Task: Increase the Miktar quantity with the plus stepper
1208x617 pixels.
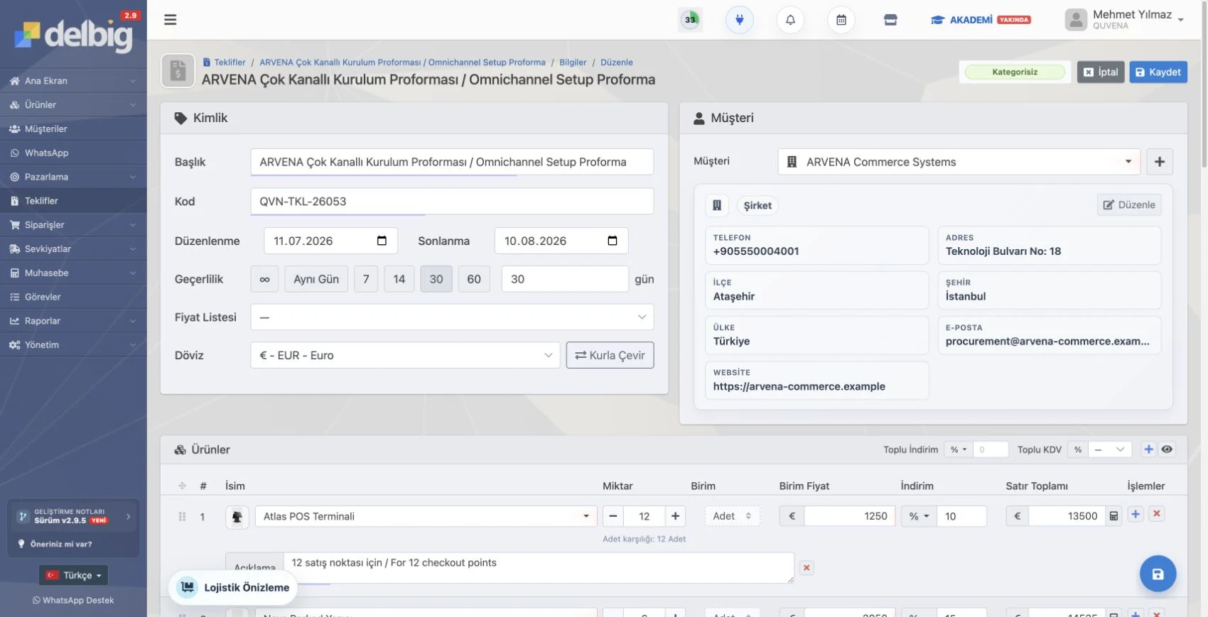Action: click(x=675, y=516)
